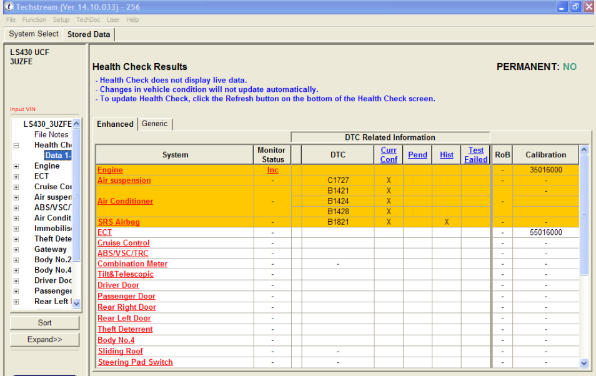This screenshot has height=376, width=596.
Task: Switch to the System Select tab
Action: click(34, 34)
